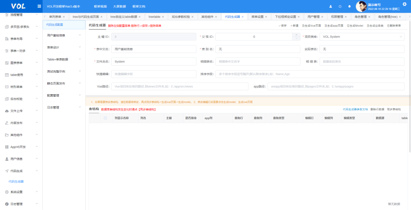Screen dimensions: 411x210
Task: Close the treetable tab
Action: (163, 17)
